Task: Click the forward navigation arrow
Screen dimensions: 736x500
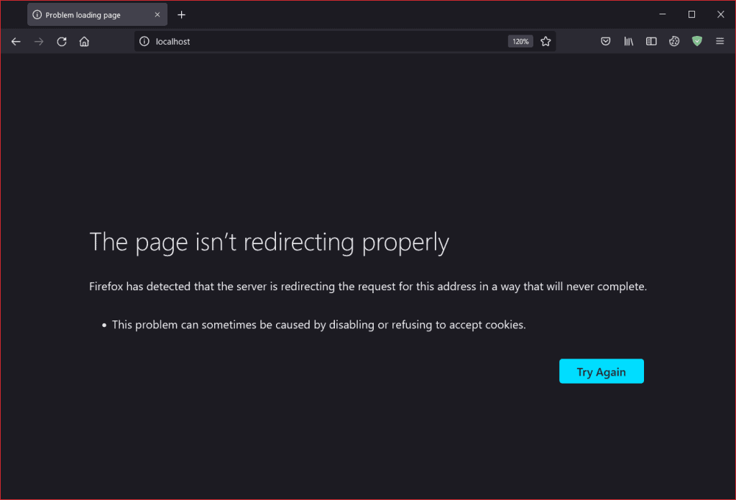Action: coord(39,42)
